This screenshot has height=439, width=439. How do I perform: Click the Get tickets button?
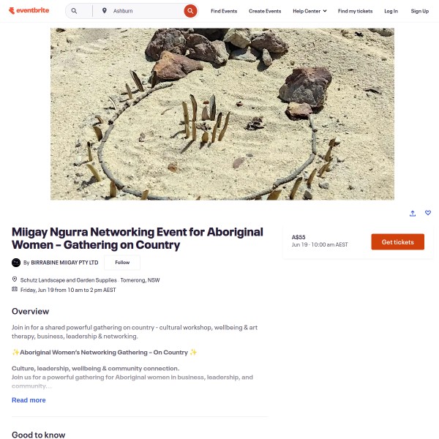click(397, 242)
